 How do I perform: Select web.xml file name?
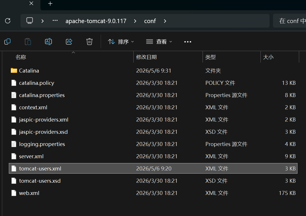tap(29, 193)
